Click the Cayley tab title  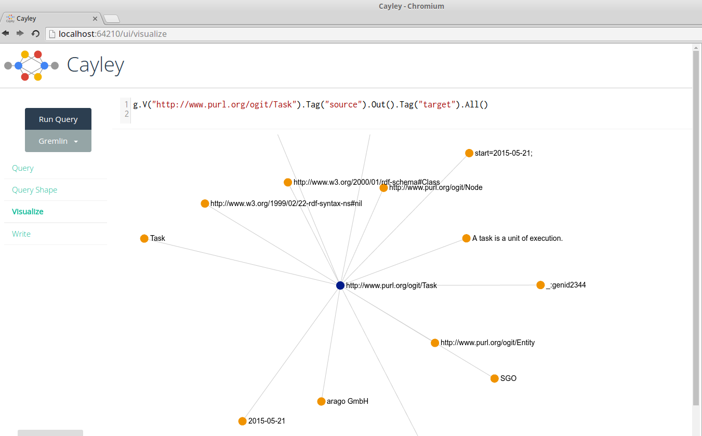pos(27,19)
